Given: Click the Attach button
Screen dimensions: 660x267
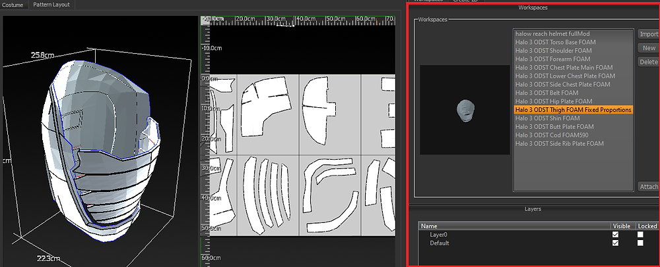Looking at the screenshot, I should tap(649, 187).
